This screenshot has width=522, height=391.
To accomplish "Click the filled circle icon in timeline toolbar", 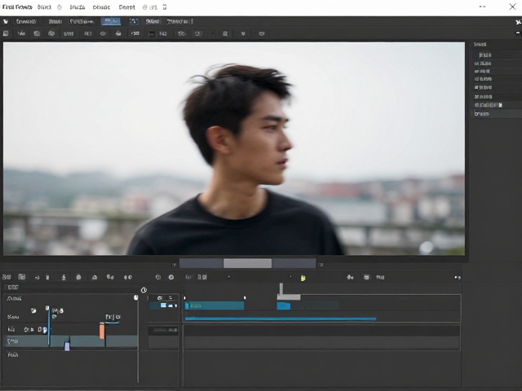I will click(x=171, y=277).
